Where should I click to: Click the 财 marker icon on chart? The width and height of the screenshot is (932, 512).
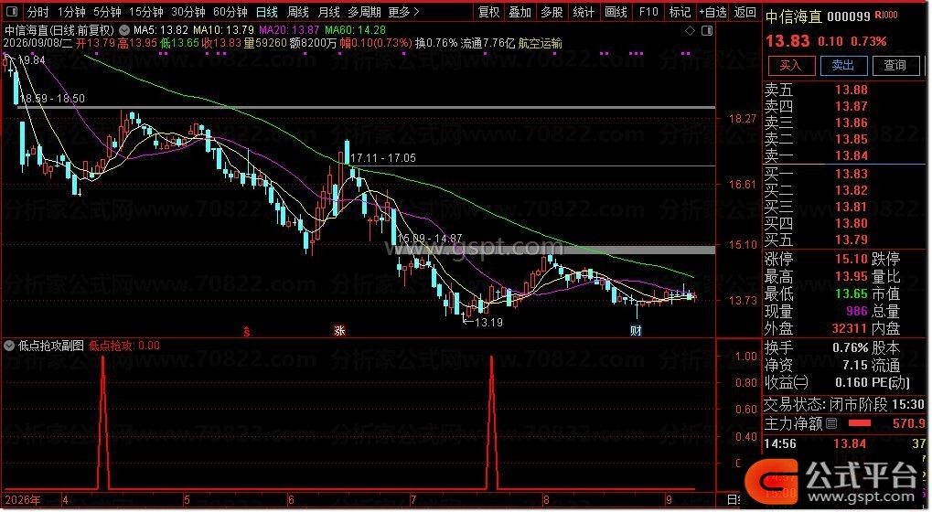click(x=636, y=330)
